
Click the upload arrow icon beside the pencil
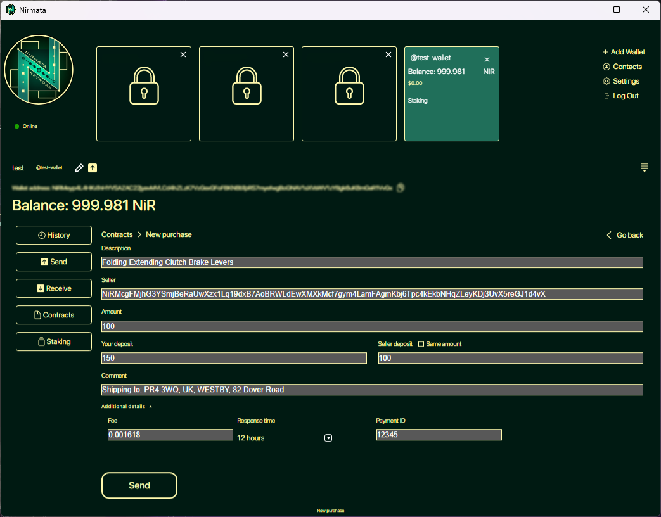[93, 168]
